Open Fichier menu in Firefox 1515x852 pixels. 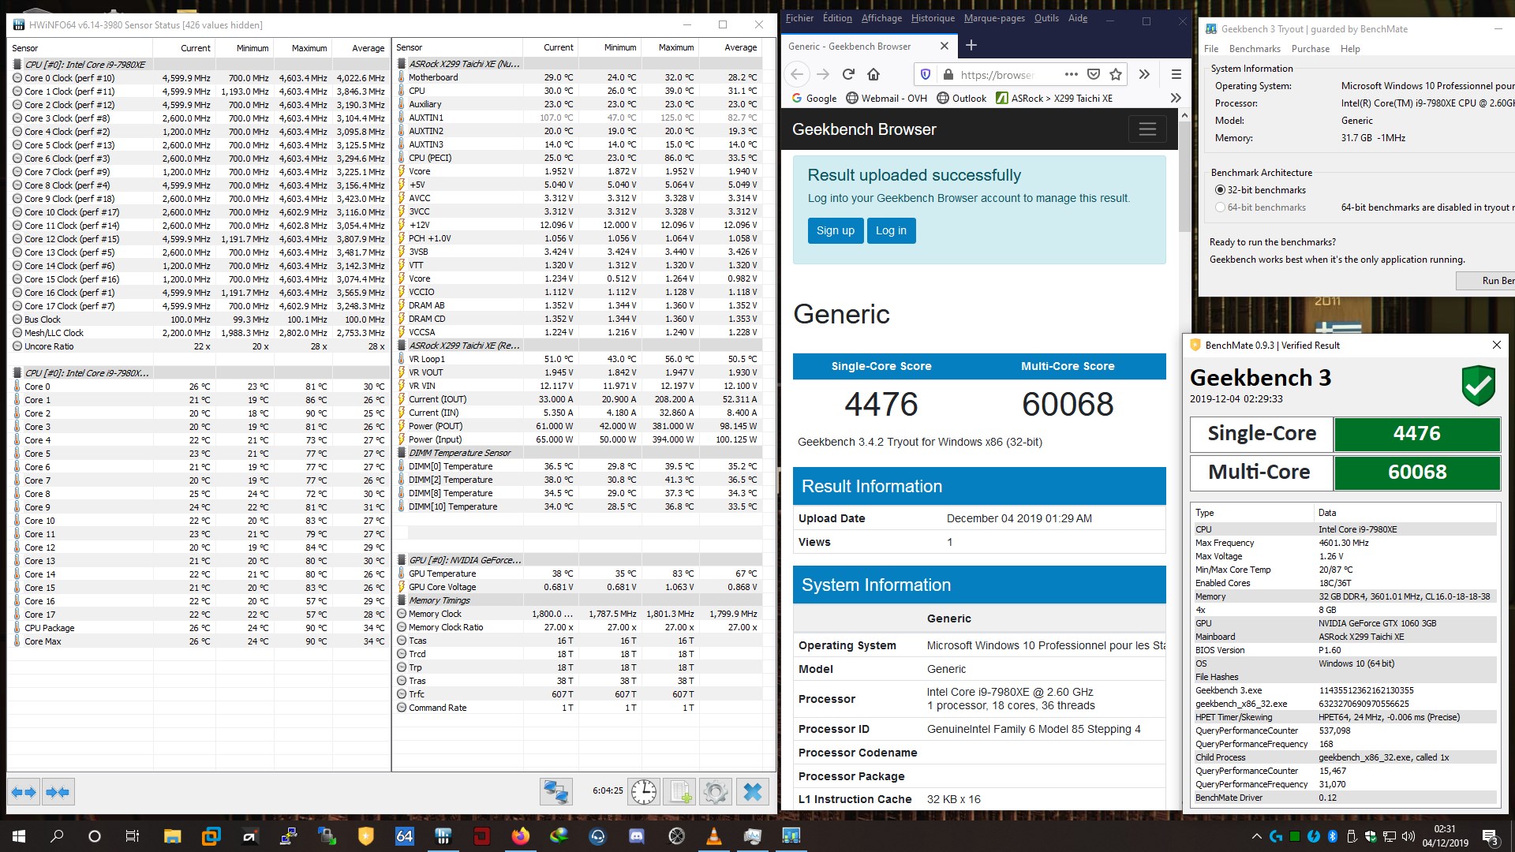click(799, 18)
